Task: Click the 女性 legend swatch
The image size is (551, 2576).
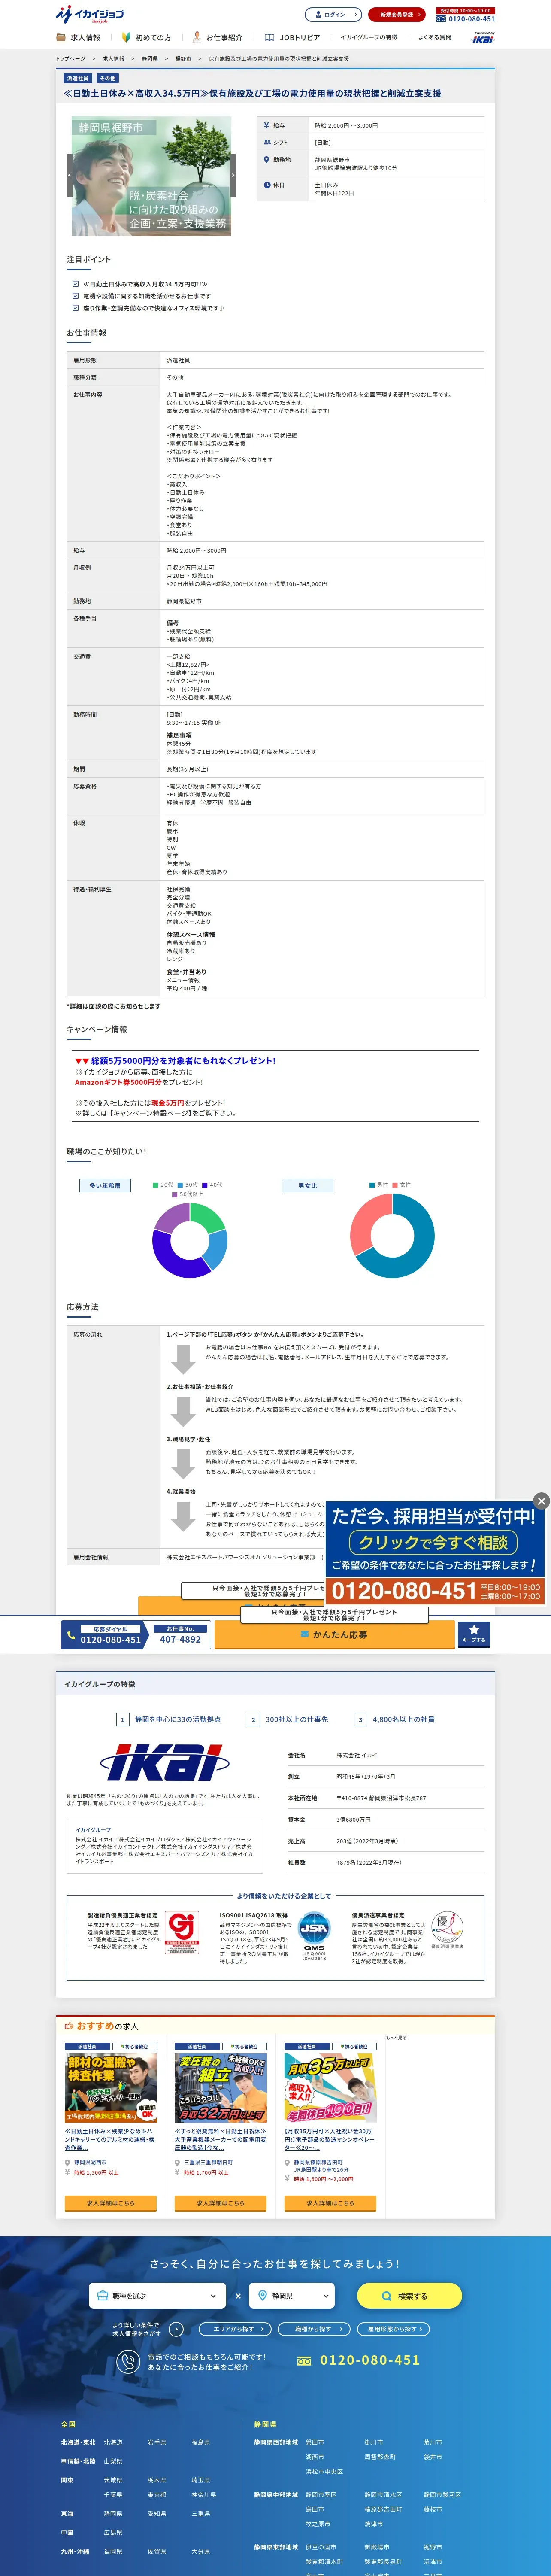Action: (x=395, y=1185)
